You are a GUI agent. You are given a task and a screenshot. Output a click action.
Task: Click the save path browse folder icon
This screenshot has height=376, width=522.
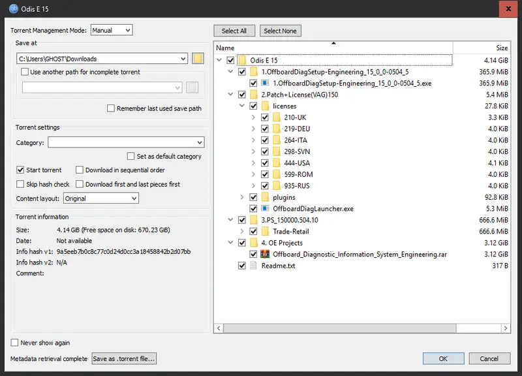coord(198,59)
